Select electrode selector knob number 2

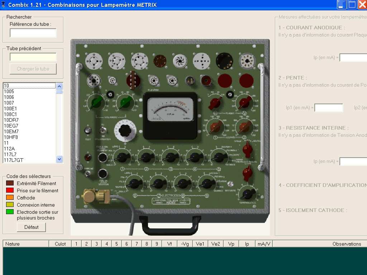pos(146,157)
